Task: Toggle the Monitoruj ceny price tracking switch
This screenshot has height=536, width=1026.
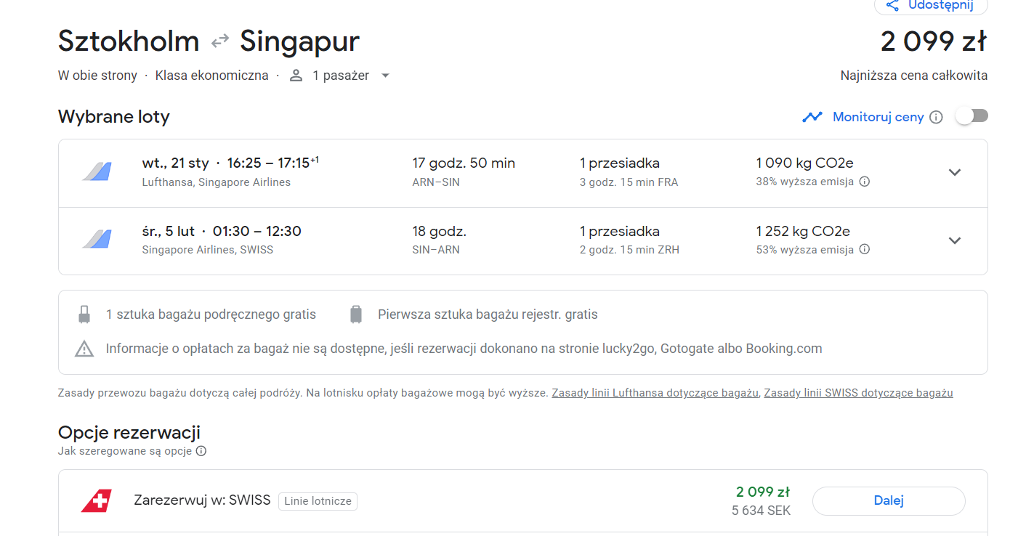Action: (x=972, y=116)
